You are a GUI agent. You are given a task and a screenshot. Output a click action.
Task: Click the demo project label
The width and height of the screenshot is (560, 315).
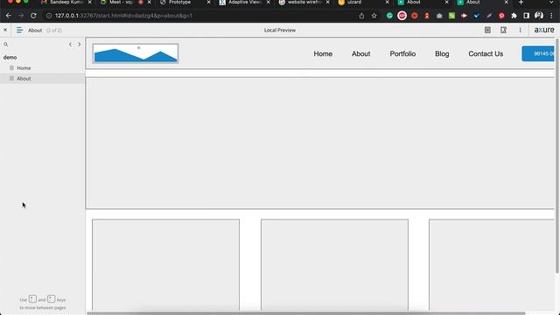(x=10, y=57)
